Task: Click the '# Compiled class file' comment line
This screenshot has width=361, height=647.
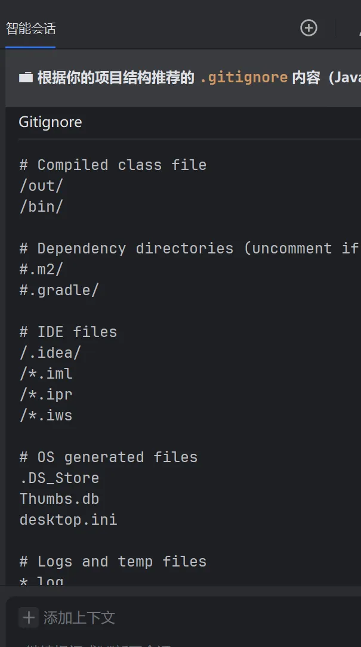Action: (113, 165)
